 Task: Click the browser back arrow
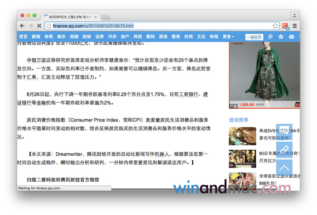coord(22,26)
